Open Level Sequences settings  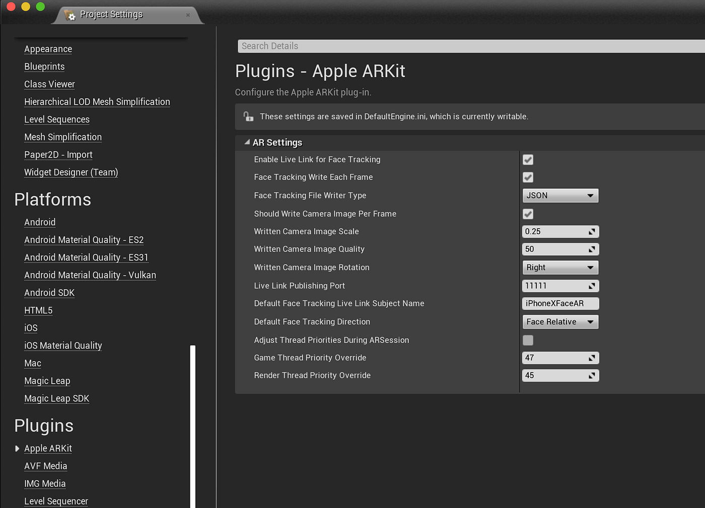pyautogui.click(x=57, y=119)
